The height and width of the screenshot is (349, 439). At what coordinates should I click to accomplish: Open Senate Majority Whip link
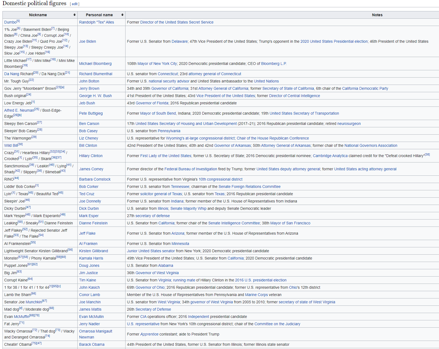point(188,208)
